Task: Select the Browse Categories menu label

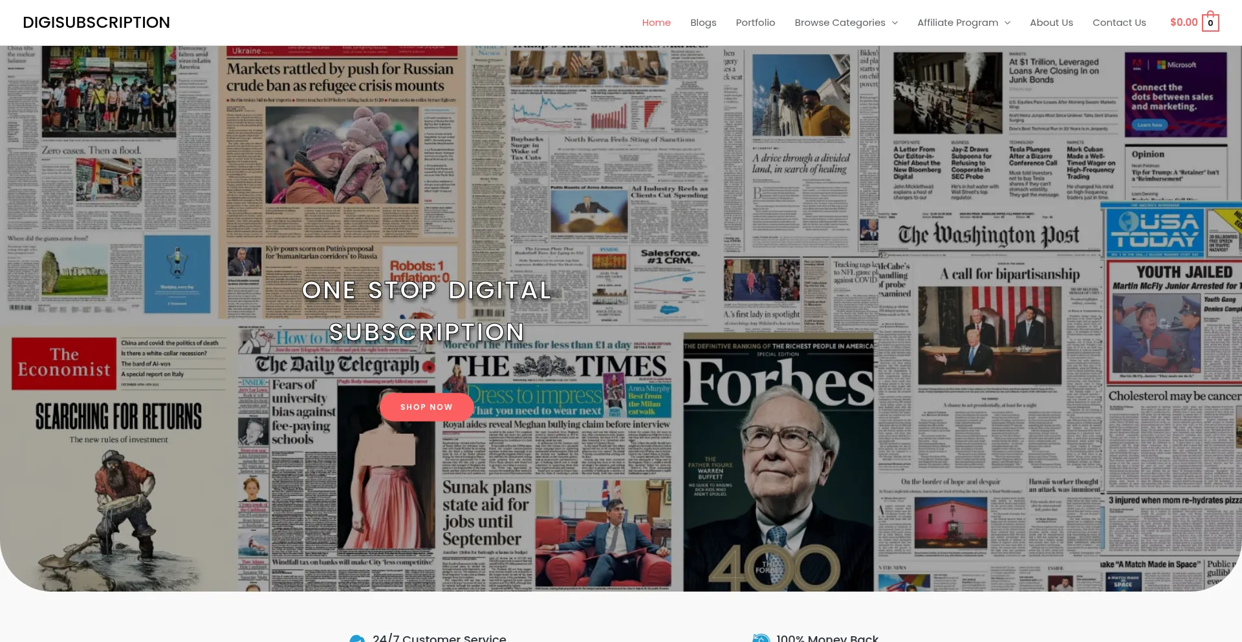Action: [x=840, y=23]
